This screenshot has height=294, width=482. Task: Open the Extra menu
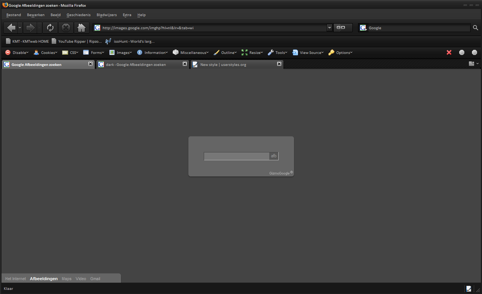point(127,15)
